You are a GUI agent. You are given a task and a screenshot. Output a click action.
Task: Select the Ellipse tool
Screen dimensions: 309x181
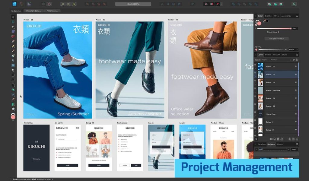coord(13,80)
